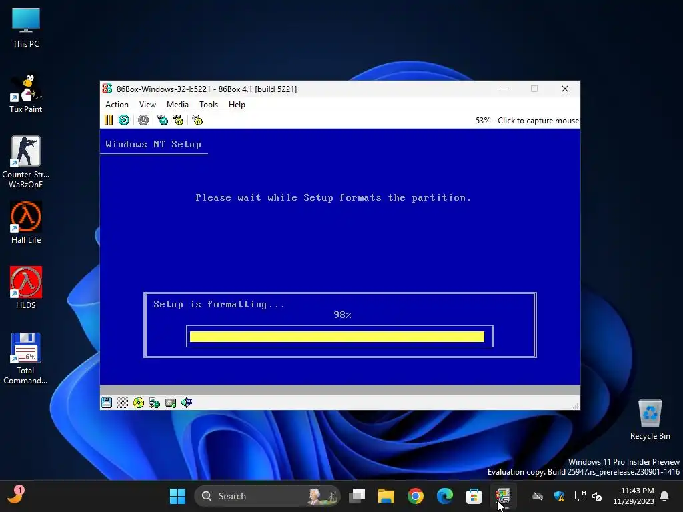Select the This PC desktop icon

[x=26, y=28]
